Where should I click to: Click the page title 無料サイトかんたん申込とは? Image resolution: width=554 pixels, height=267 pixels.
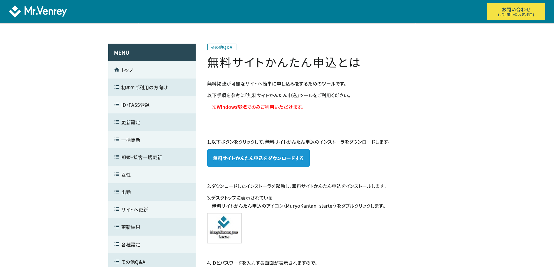284,63
